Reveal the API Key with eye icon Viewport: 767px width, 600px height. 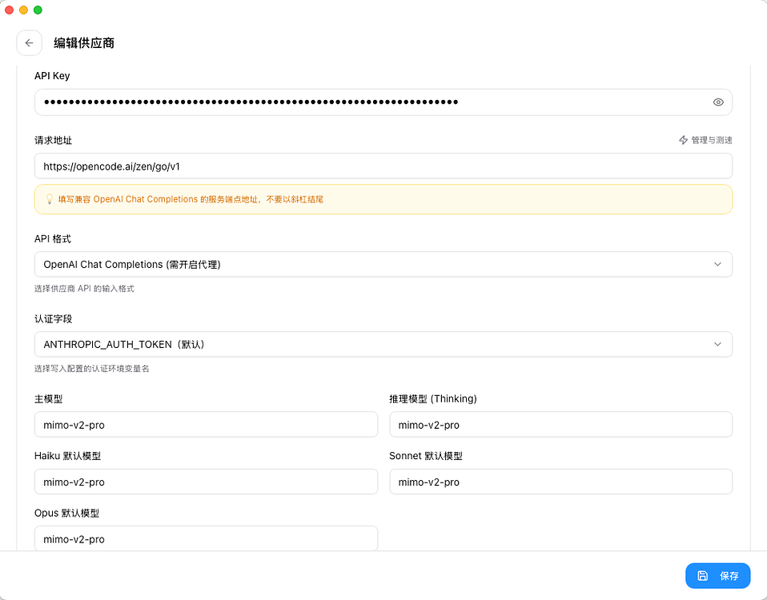[x=717, y=102]
